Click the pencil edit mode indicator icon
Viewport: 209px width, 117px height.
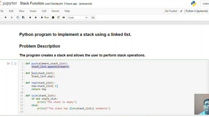(x=181, y=11)
